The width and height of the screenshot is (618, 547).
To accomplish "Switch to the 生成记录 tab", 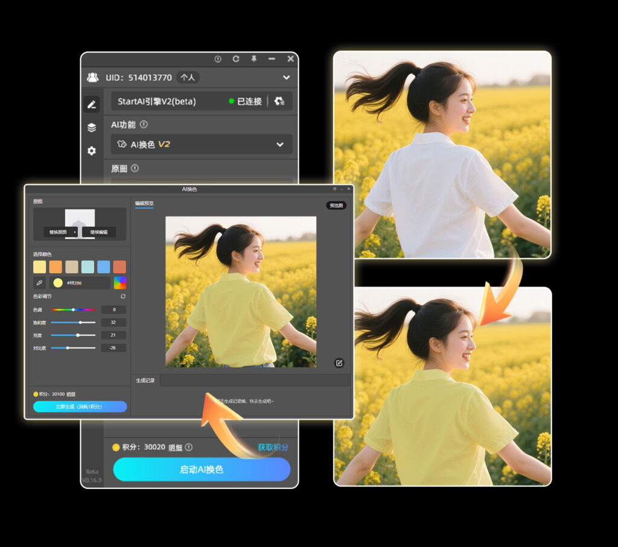I will [x=145, y=381].
